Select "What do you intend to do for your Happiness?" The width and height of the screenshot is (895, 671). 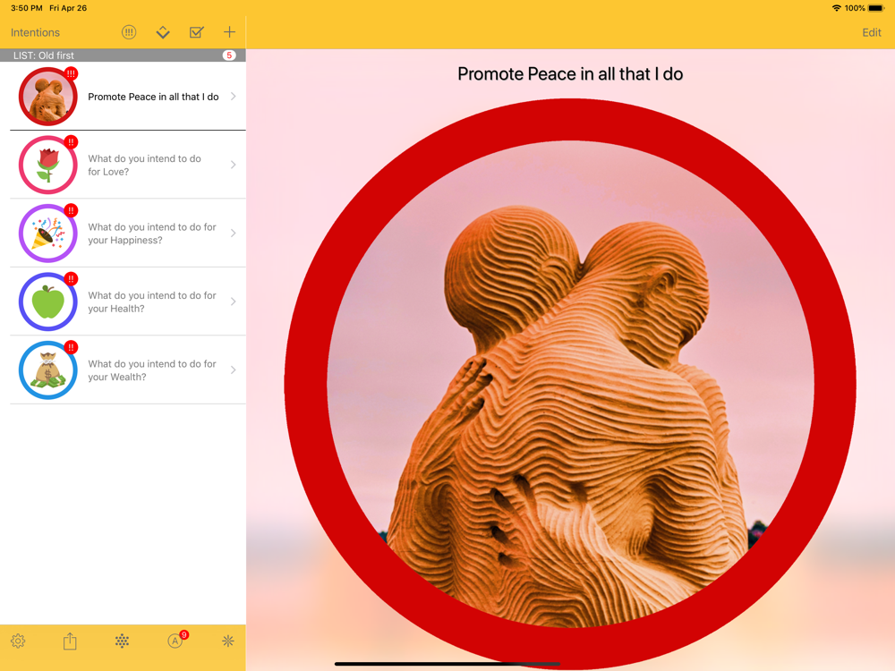tap(152, 234)
